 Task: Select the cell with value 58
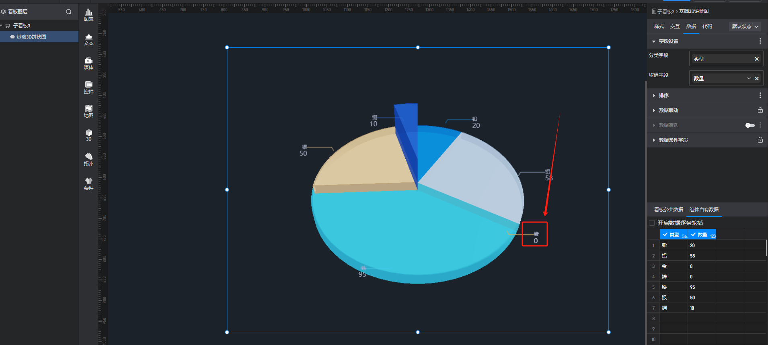(x=702, y=256)
